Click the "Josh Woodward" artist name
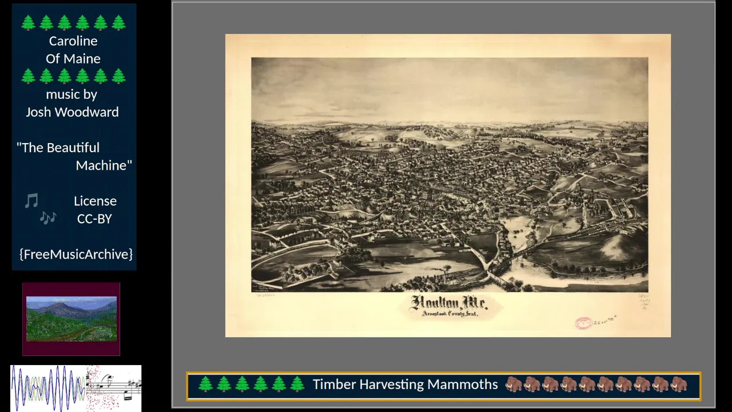The image size is (732, 412). (72, 112)
